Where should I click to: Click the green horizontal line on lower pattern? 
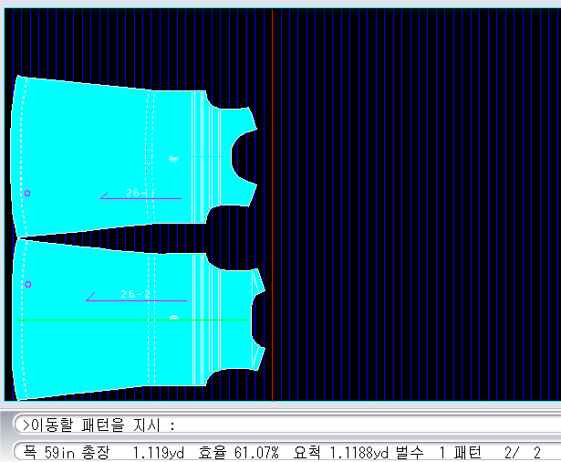[109, 320]
